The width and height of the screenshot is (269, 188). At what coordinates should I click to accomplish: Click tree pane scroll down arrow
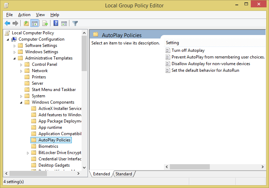tap(84, 168)
